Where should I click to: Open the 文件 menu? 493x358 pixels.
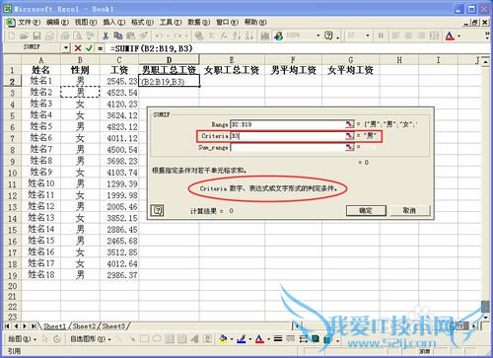(30, 23)
